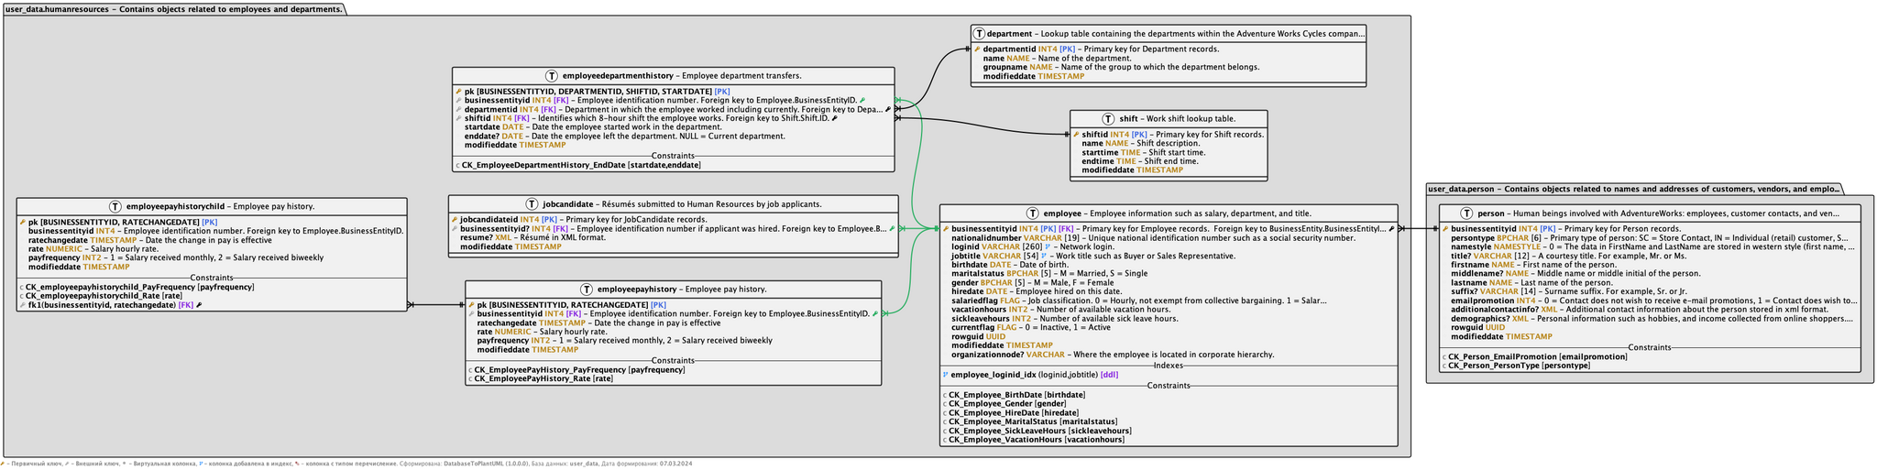Screen dimensions: 1877x470
Task: Select the user_data.humanresources package tab
Action: click(174, 9)
